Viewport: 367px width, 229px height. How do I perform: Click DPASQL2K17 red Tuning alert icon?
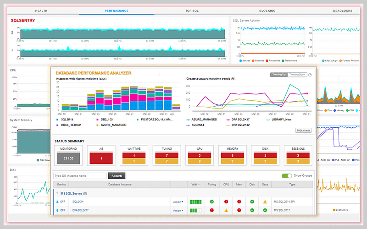tap(212, 211)
